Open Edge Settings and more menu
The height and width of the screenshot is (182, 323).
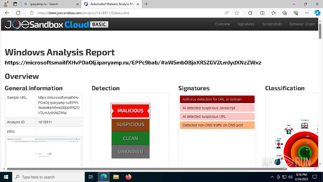coord(307,13)
